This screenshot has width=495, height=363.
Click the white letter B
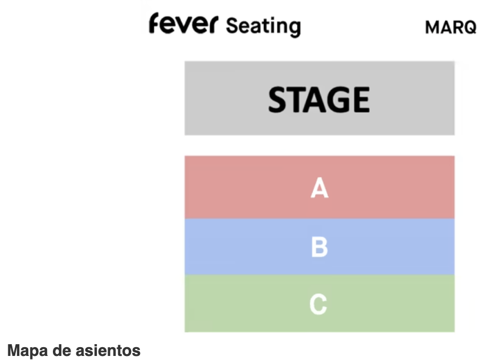point(319,247)
